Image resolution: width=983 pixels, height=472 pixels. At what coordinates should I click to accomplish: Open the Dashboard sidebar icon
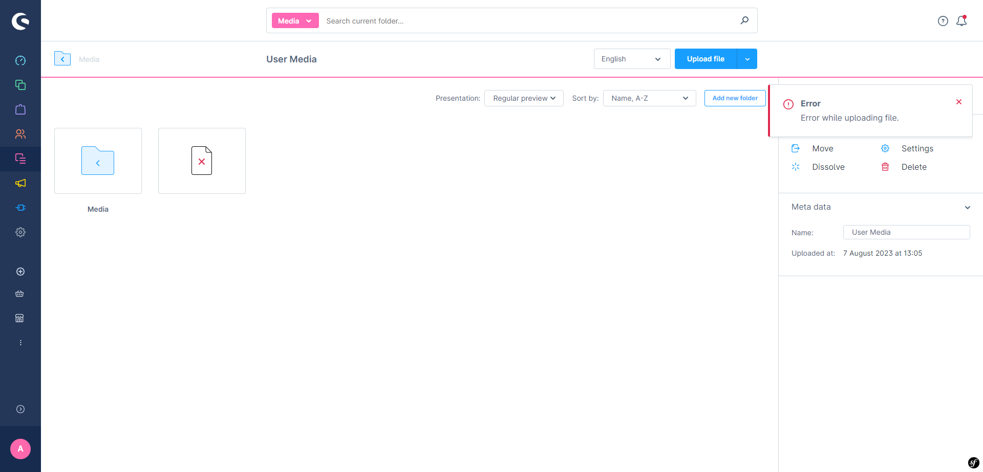(20, 60)
